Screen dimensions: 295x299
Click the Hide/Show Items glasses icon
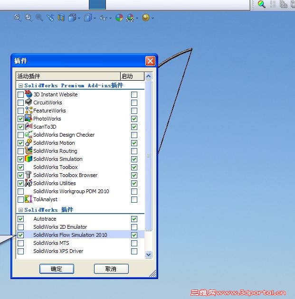[103, 18]
